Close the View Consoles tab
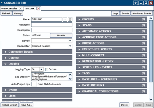154x108 pixels. 21,9
